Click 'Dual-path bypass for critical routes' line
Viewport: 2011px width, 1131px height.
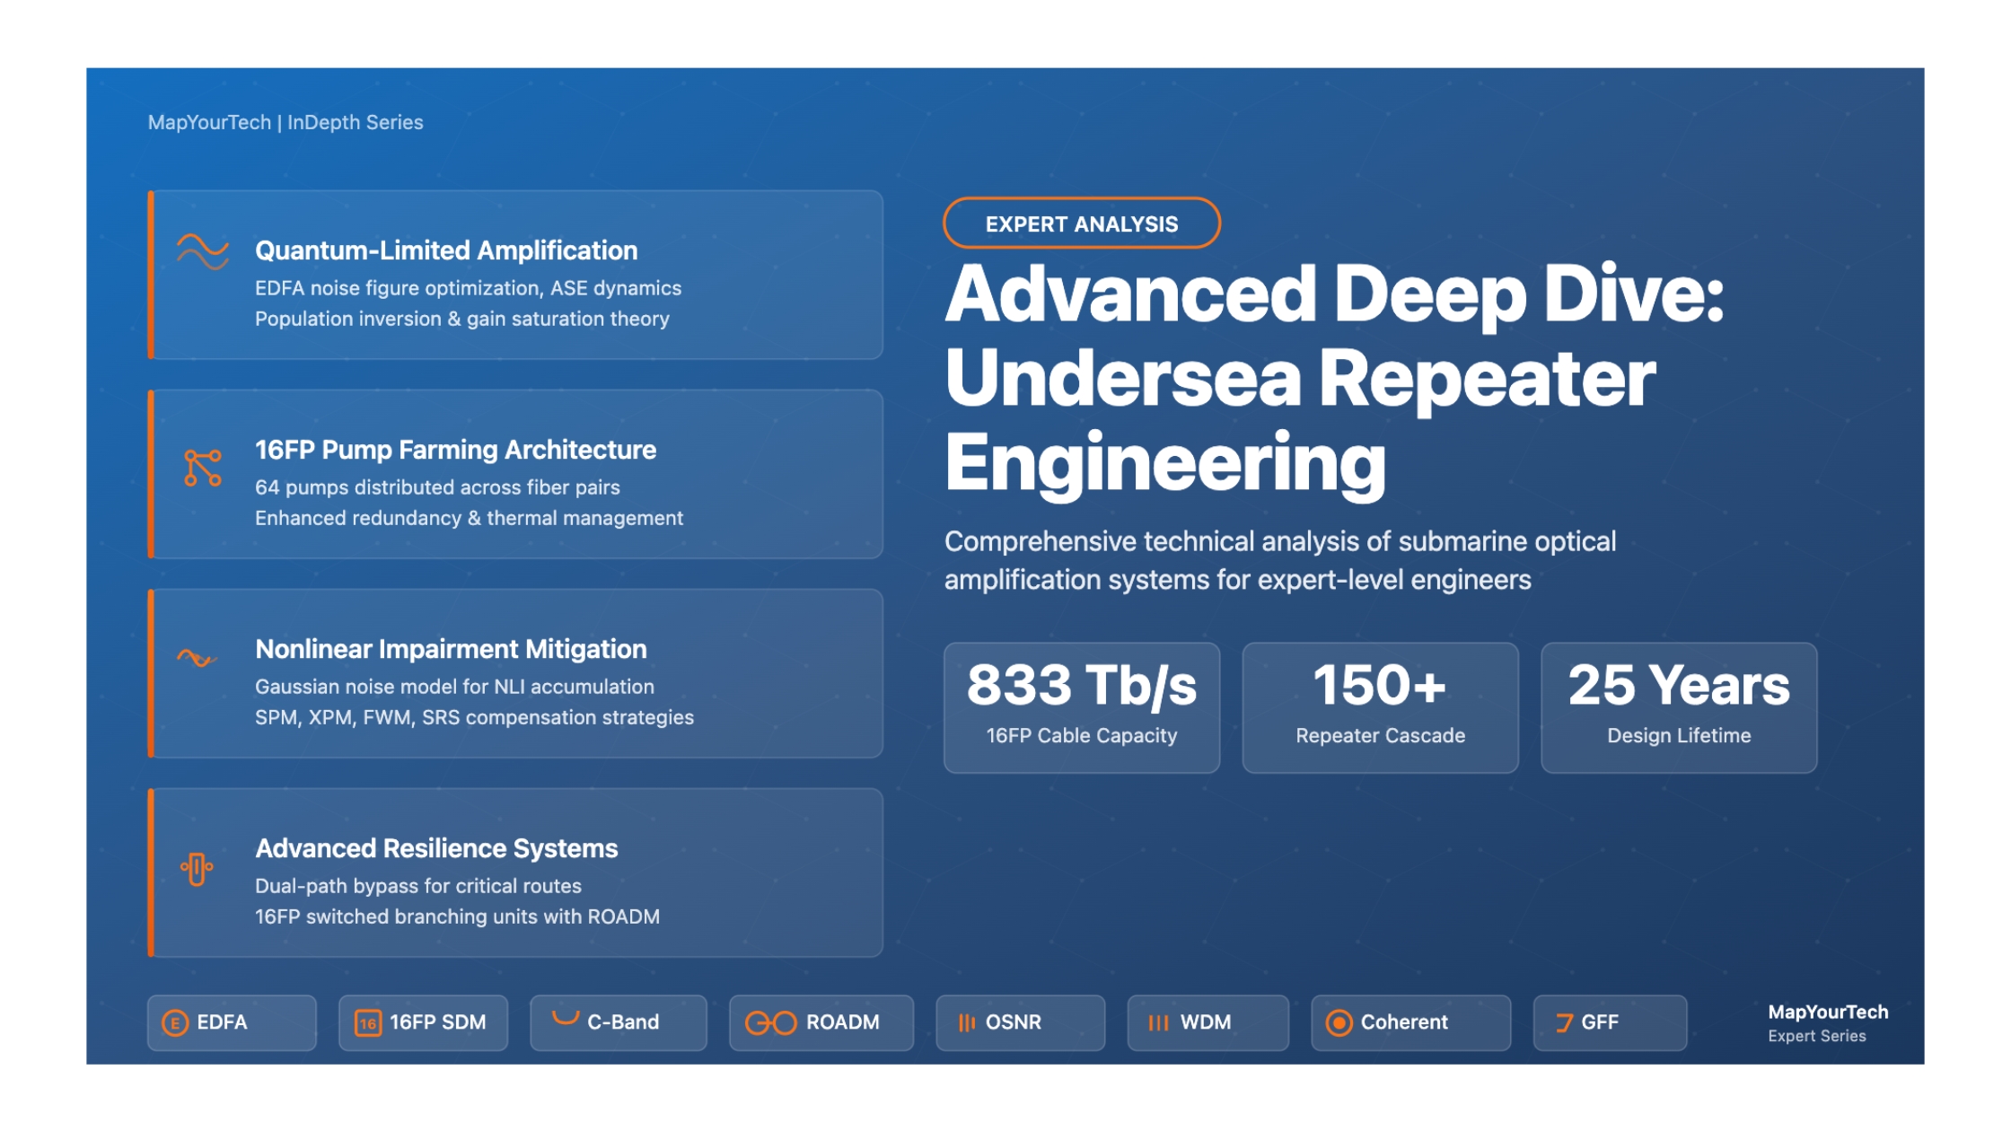(418, 886)
